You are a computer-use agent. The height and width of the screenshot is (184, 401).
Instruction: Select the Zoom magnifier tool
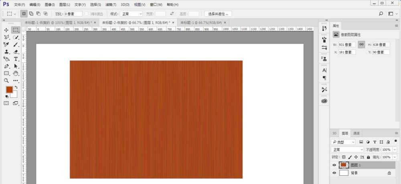tap(6, 80)
